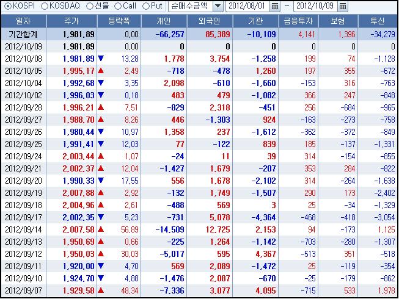Click the up arrow on the 2012/09/28 row
Image resolution: width=399 pixels, height=299 pixels.
pyautogui.click(x=101, y=107)
